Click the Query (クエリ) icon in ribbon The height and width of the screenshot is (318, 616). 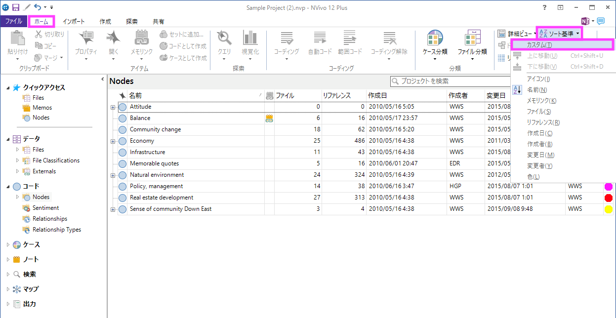coord(224,40)
